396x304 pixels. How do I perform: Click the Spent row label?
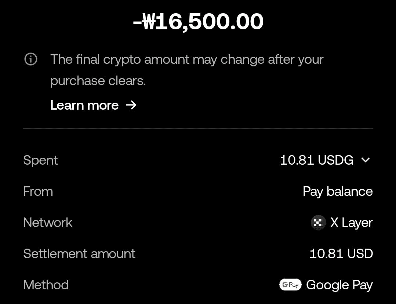pos(41,161)
